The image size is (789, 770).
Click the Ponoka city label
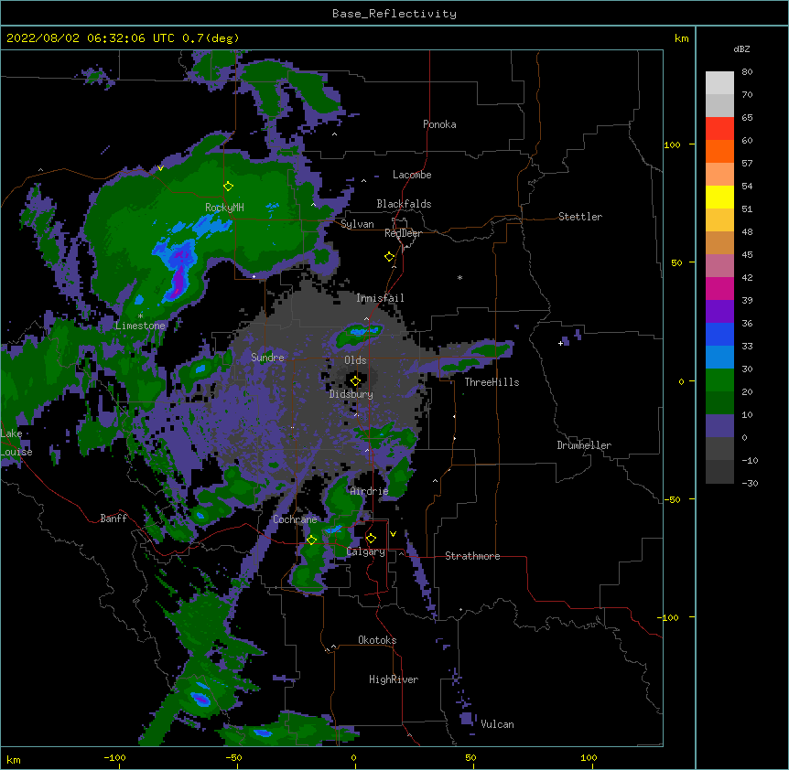[x=439, y=124]
